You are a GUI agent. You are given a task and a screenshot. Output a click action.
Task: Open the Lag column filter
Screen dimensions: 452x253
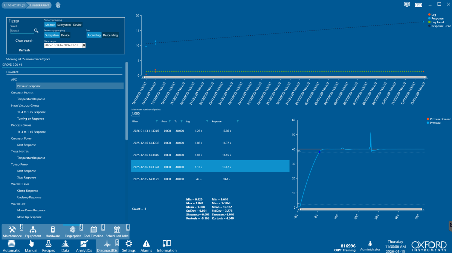click(x=207, y=122)
